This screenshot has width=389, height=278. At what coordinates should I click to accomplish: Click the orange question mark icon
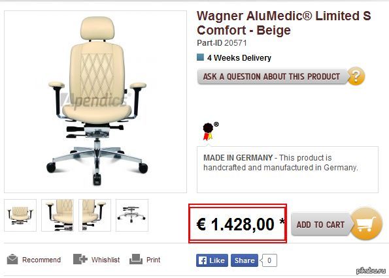[356, 76]
